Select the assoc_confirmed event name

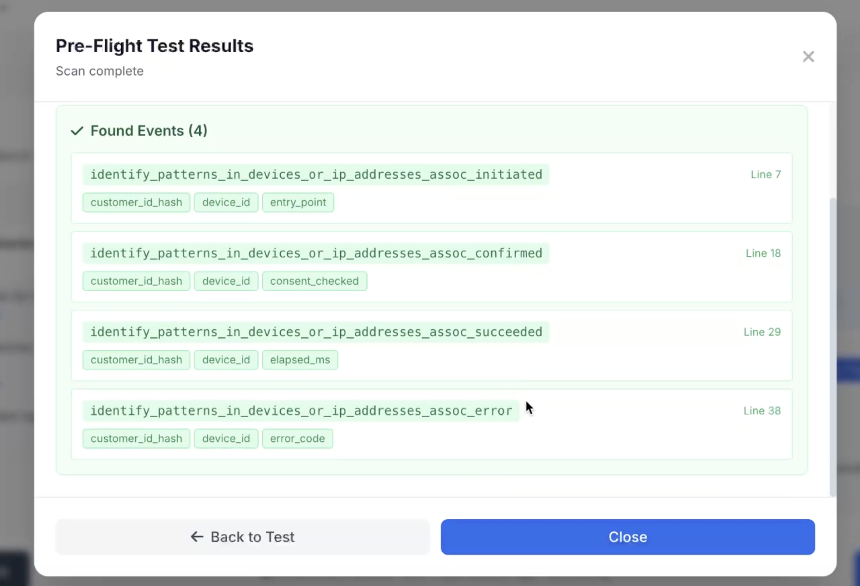(x=316, y=253)
